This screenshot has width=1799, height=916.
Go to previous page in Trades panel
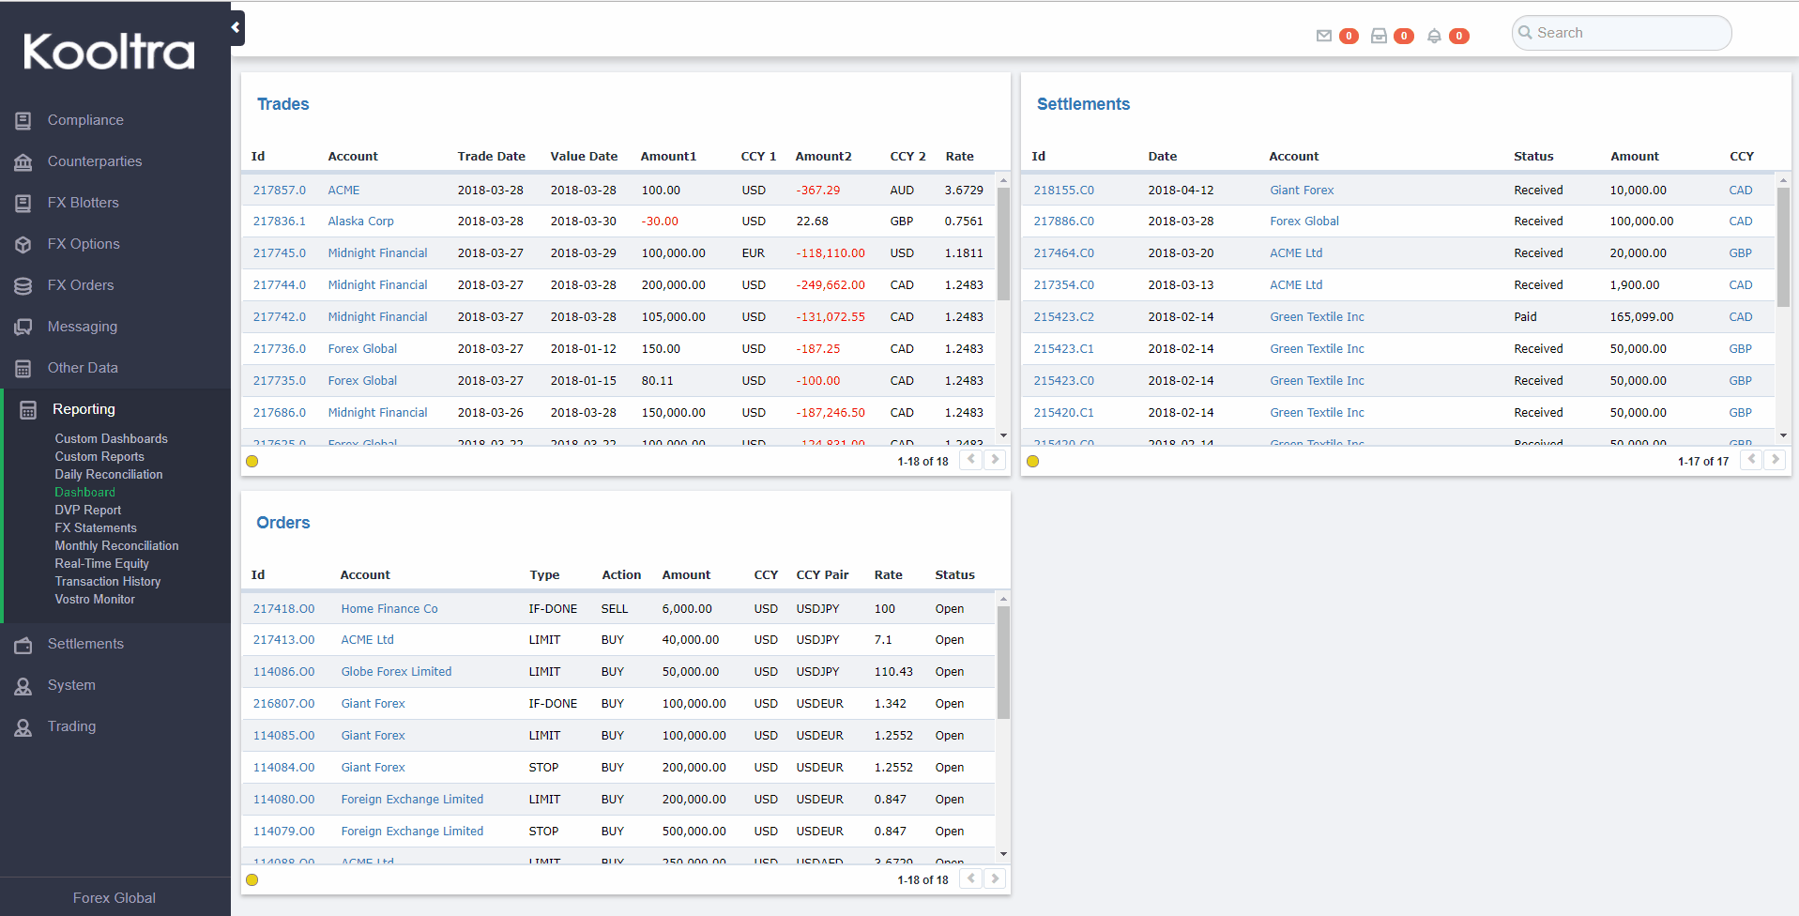(x=971, y=460)
